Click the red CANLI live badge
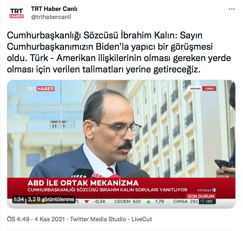243x231 pixels. [209, 89]
